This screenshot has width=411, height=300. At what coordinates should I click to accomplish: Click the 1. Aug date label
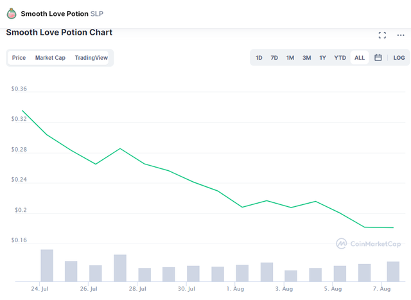pyautogui.click(x=235, y=288)
